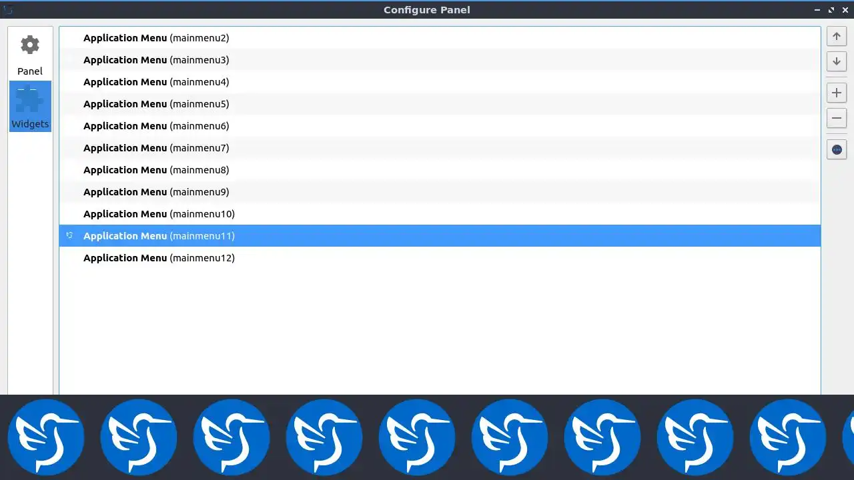Select Application Menu (mainmenu3) row

(x=440, y=60)
